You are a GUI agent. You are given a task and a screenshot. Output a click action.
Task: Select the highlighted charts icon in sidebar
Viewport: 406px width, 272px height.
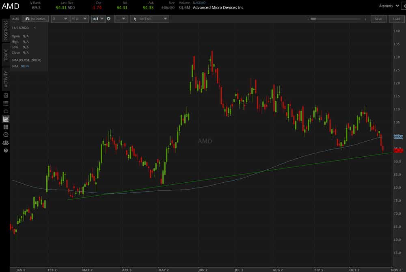pyautogui.click(x=6, y=119)
